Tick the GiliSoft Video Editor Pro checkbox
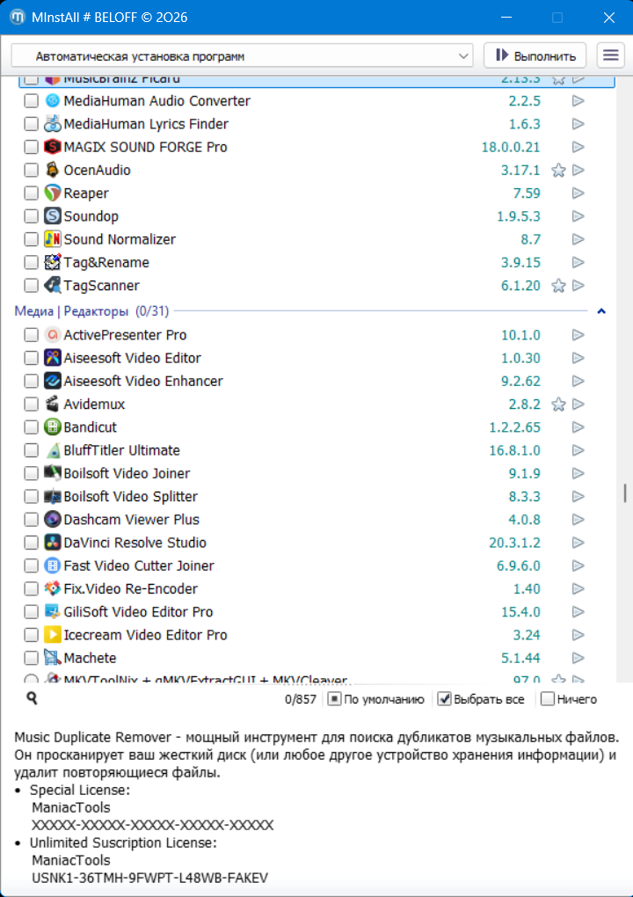This screenshot has width=633, height=897. coord(31,612)
